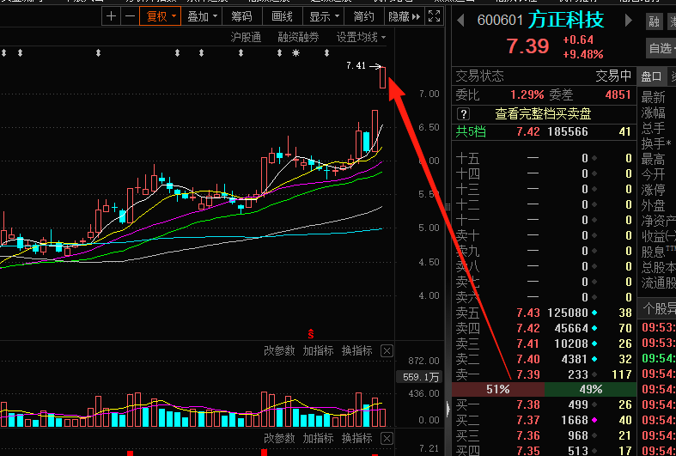
Task: Click 改参数 in the volume panel
Action: tap(279, 351)
